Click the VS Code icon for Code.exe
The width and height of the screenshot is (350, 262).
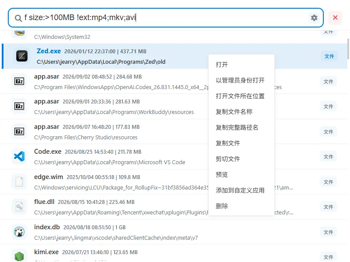(19, 156)
